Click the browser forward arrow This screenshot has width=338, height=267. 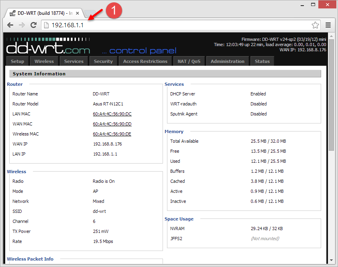(22, 25)
